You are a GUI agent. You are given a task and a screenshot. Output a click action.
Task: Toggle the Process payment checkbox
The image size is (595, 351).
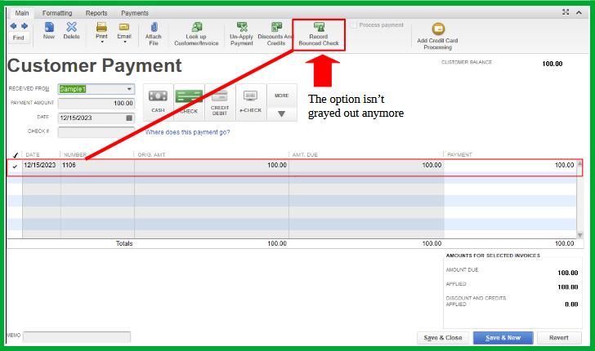(353, 25)
